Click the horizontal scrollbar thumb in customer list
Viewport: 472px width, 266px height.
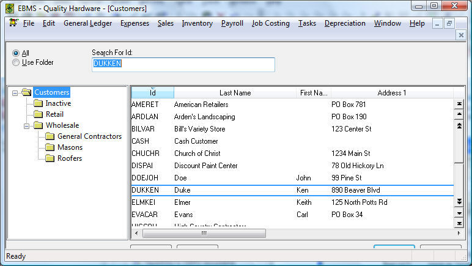pyautogui.click(x=204, y=233)
